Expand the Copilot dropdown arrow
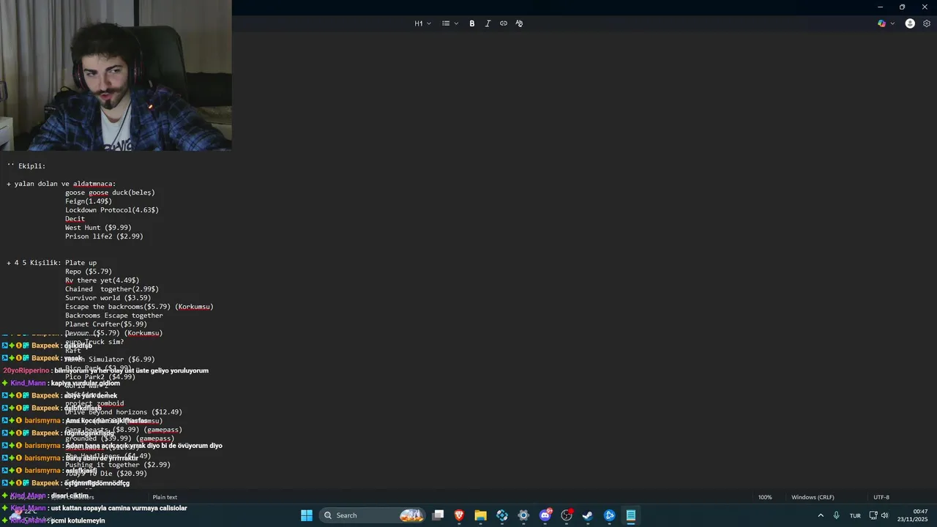 [x=892, y=23]
